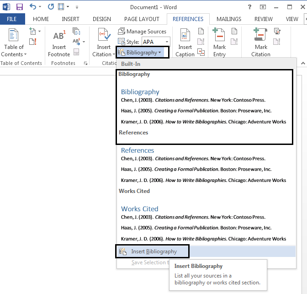The width and height of the screenshot is (307, 294).
Task: Click the Next Footnote icon
Action: [x=76, y=42]
